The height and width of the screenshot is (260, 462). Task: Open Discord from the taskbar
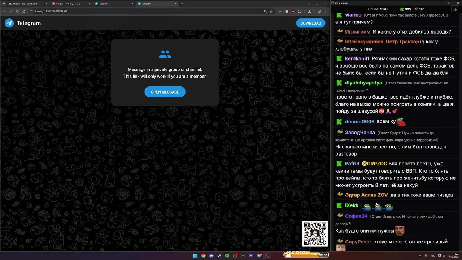pyautogui.click(x=211, y=256)
